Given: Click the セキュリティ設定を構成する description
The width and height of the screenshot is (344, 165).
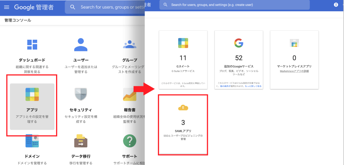Looking at the screenshot, I should click(x=81, y=119).
